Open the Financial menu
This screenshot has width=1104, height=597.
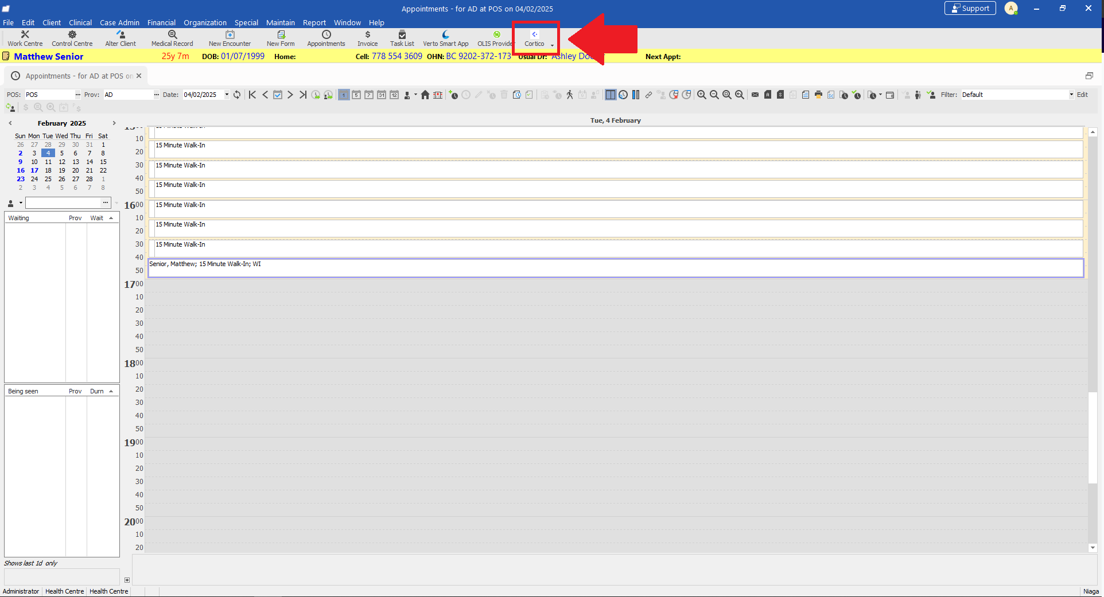161,23
